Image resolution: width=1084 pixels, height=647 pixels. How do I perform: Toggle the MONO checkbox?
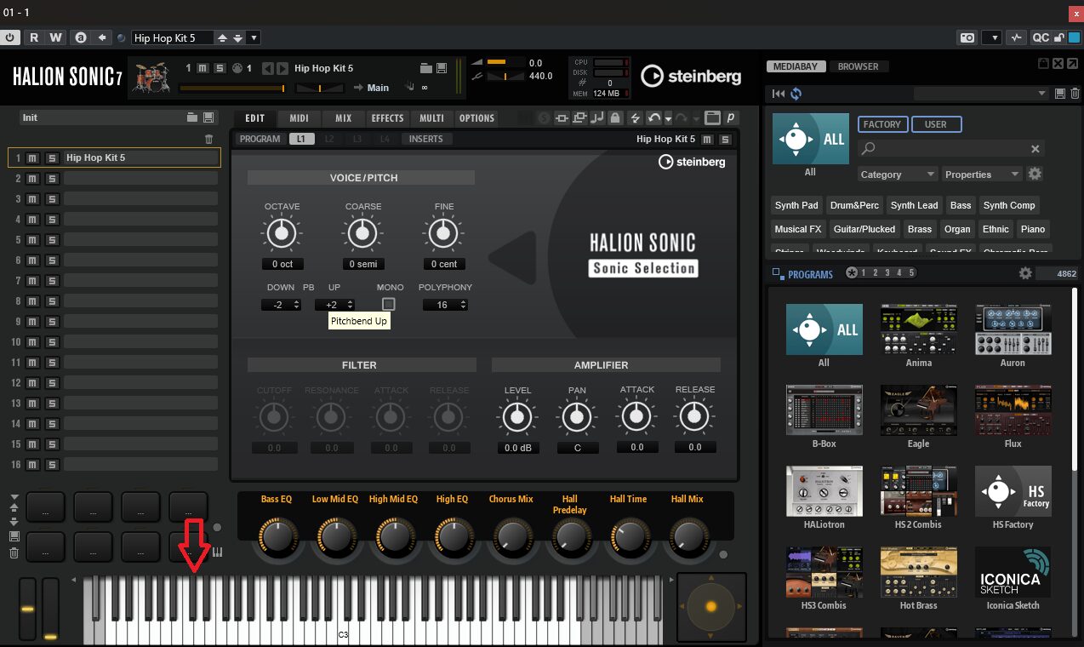point(389,304)
